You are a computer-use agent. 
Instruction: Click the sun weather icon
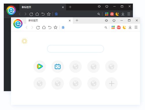(x=24, y=41)
